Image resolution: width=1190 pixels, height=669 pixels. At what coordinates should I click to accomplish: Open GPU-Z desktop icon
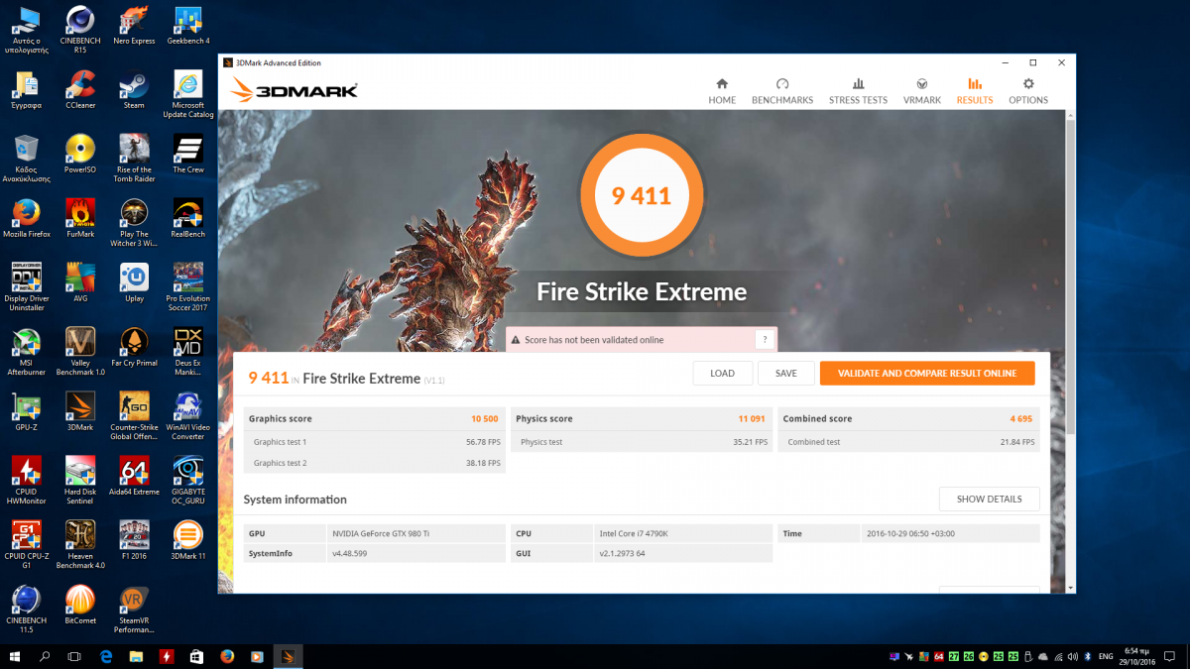pos(26,412)
